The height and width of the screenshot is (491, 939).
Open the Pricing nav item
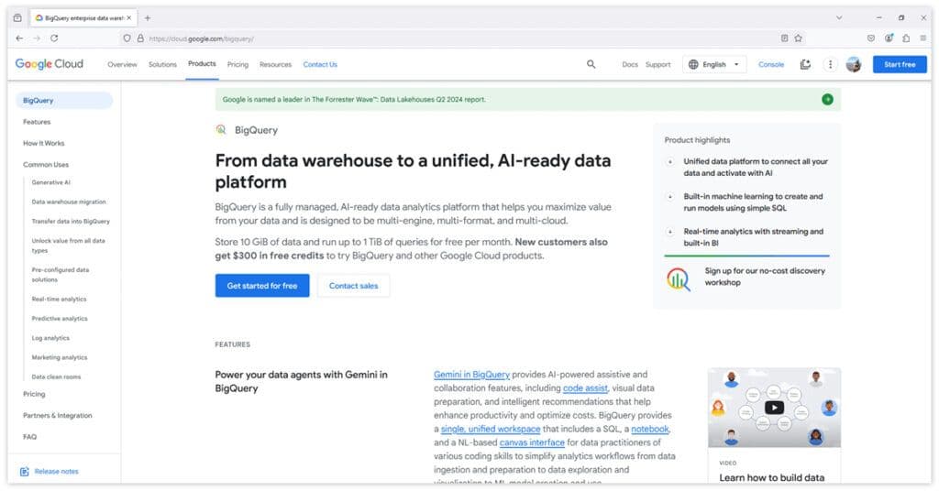238,64
